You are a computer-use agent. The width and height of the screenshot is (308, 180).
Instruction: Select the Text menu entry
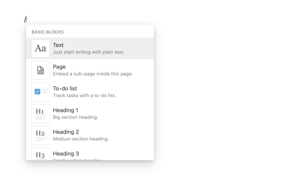pos(90,48)
